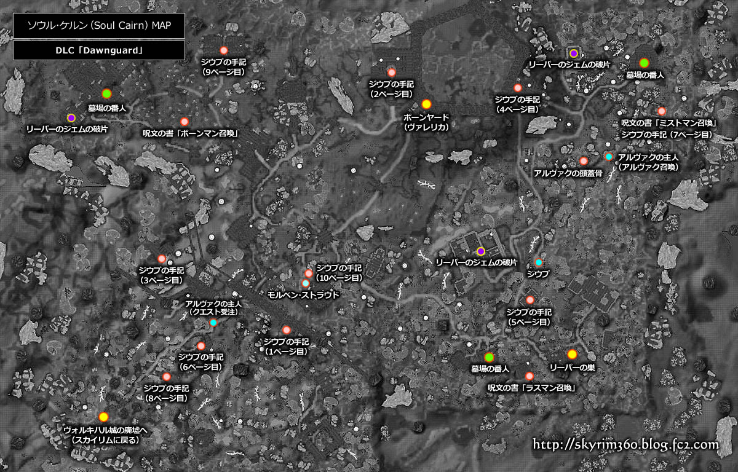Click the red marker for ジウブの手記 5ページ目
This screenshot has height=472, width=738.
pos(530,300)
